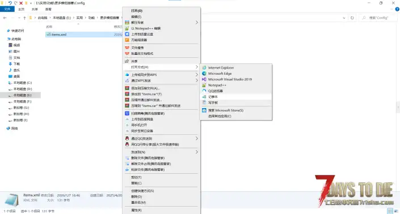Image resolution: width=400 pixels, height=214 pixels.
Task: Open the quick access toolbar dropdown arrow
Action: click(x=31, y=3)
